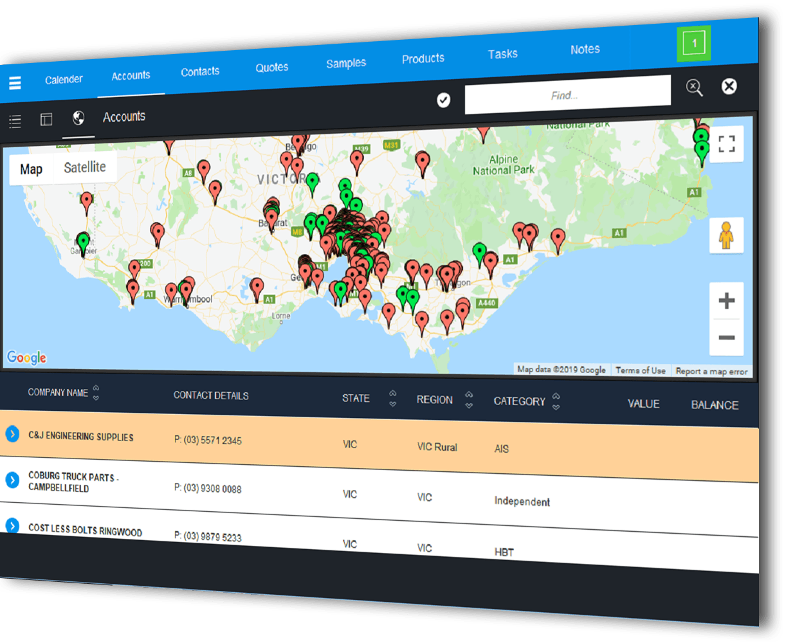
Task: Select COBURG TRUCK PARTS - CAMPBELLFIELD name
Action: 73,482
